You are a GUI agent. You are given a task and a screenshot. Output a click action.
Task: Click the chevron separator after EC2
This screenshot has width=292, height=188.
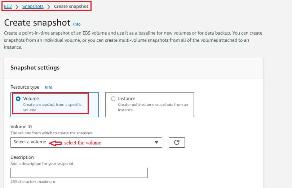[17, 7]
